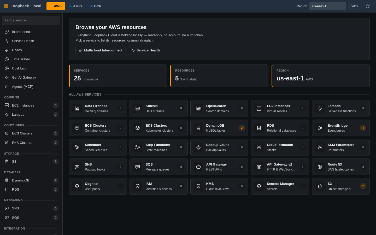Screen dimensions: 376x235
Task: Select RDS in sidebar Database section
Action: click(31, 190)
